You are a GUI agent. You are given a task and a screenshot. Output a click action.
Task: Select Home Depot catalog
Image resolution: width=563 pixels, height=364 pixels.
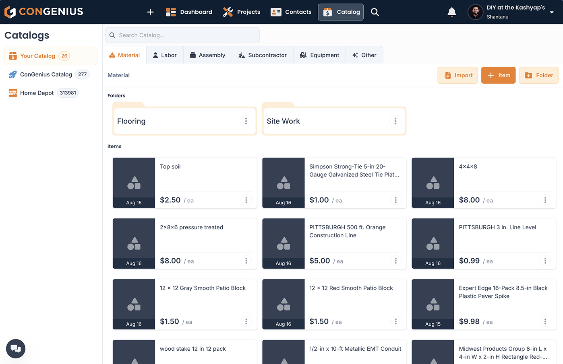(51, 93)
